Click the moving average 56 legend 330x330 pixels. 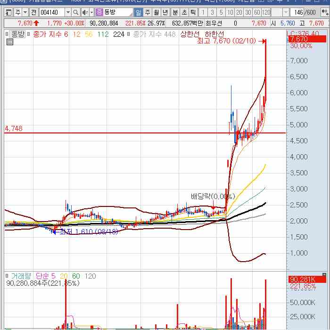click(x=89, y=34)
